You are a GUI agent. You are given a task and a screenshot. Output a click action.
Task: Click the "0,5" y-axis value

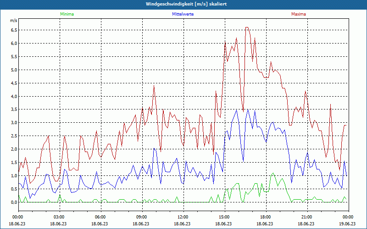[x=14, y=189]
